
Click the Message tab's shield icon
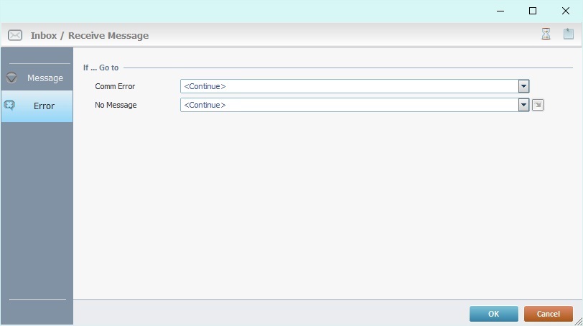[x=11, y=78]
